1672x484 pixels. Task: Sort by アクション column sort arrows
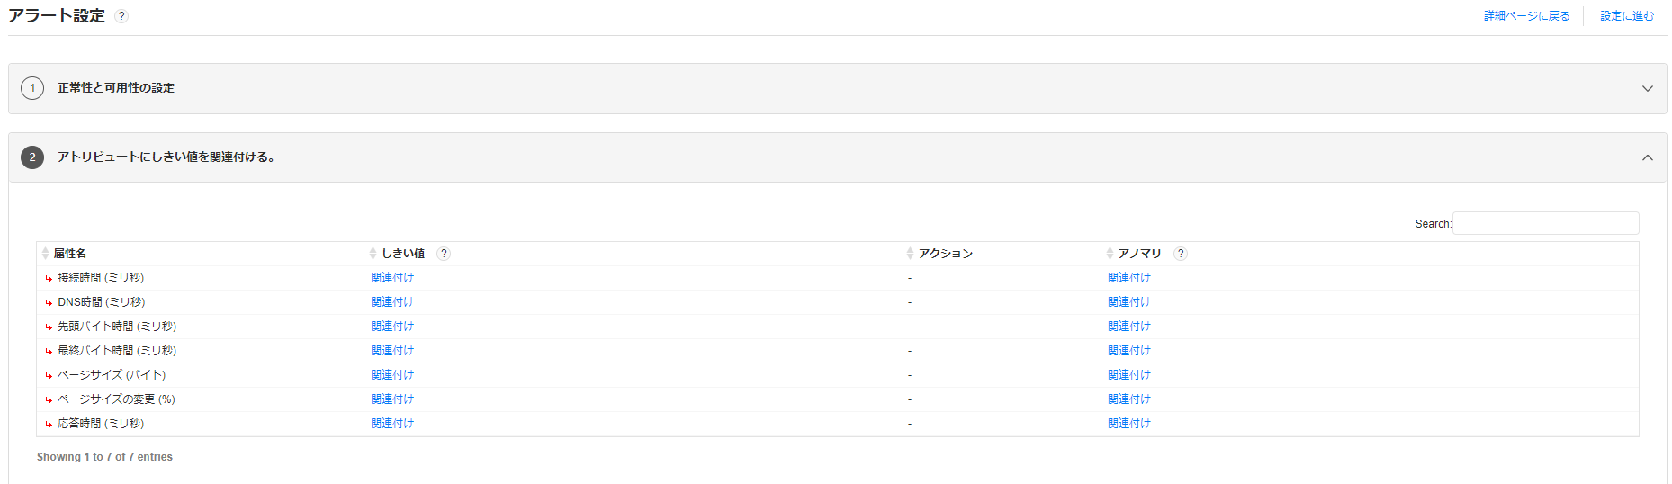910,254
